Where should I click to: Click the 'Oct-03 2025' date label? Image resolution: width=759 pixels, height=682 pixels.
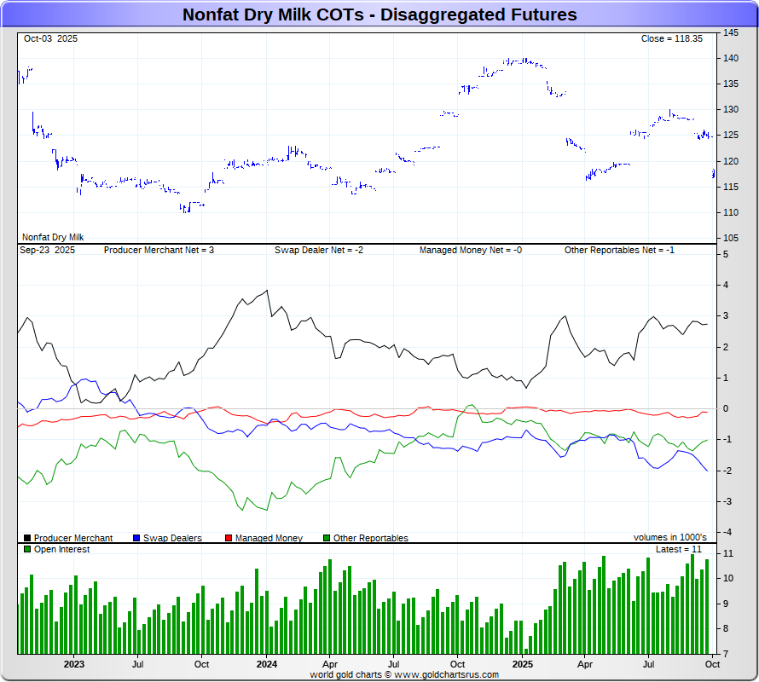(50, 38)
